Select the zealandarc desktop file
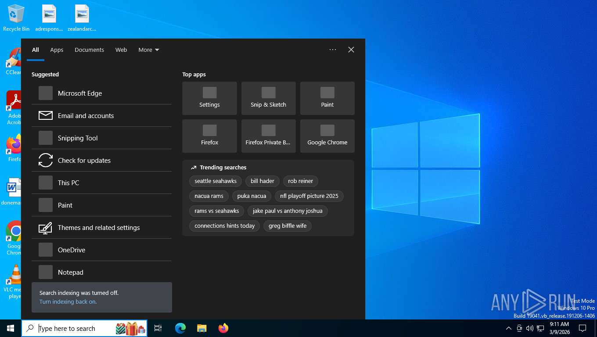This screenshot has height=337, width=597. 82,18
